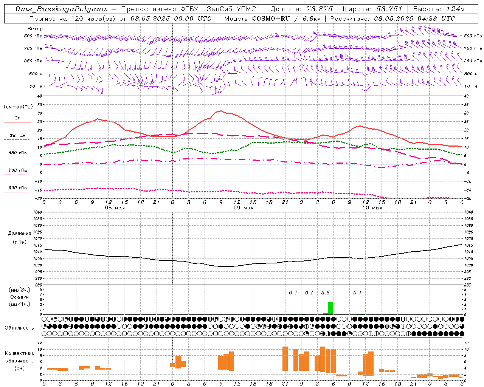The height and width of the screenshot is (387, 484).
Task: Click the tall green precipitation bar
Action: 331,308
